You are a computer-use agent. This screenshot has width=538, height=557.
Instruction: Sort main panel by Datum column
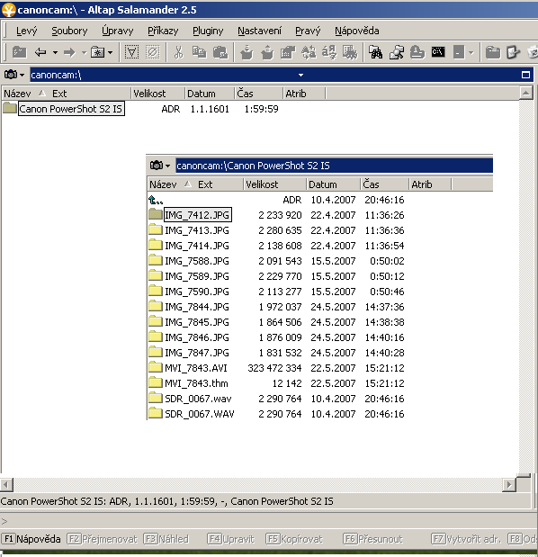tap(209, 94)
